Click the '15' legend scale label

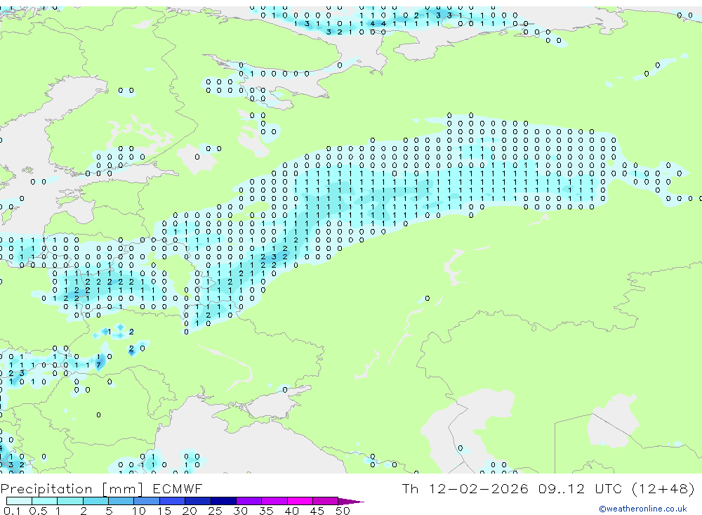click(x=164, y=511)
